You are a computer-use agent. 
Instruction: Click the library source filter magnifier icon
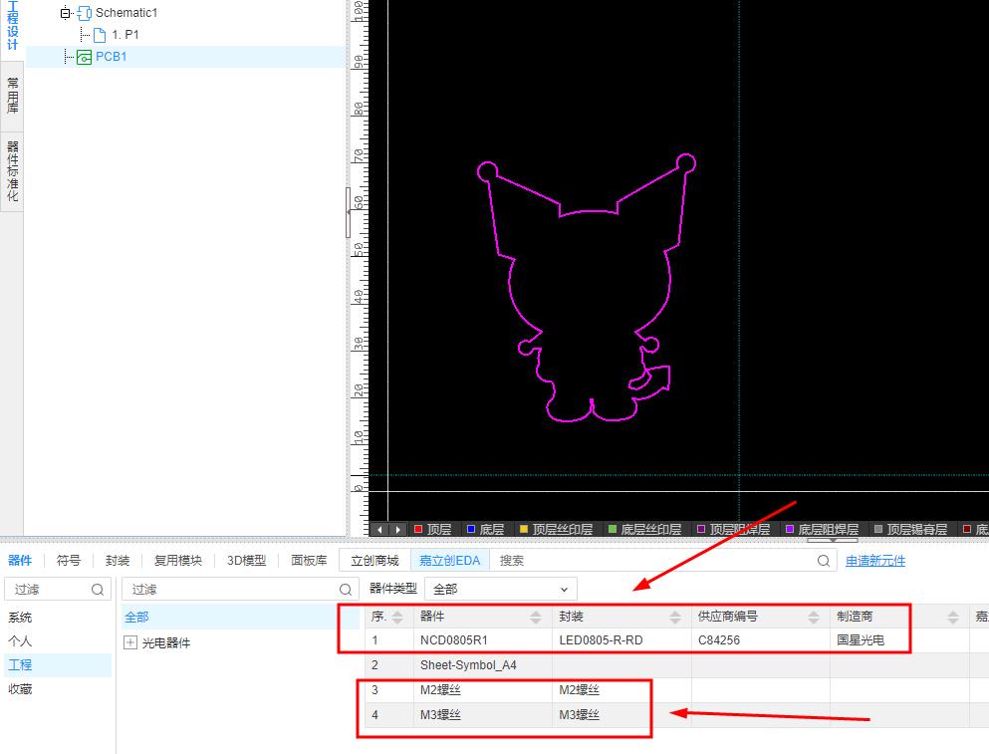tap(98, 590)
